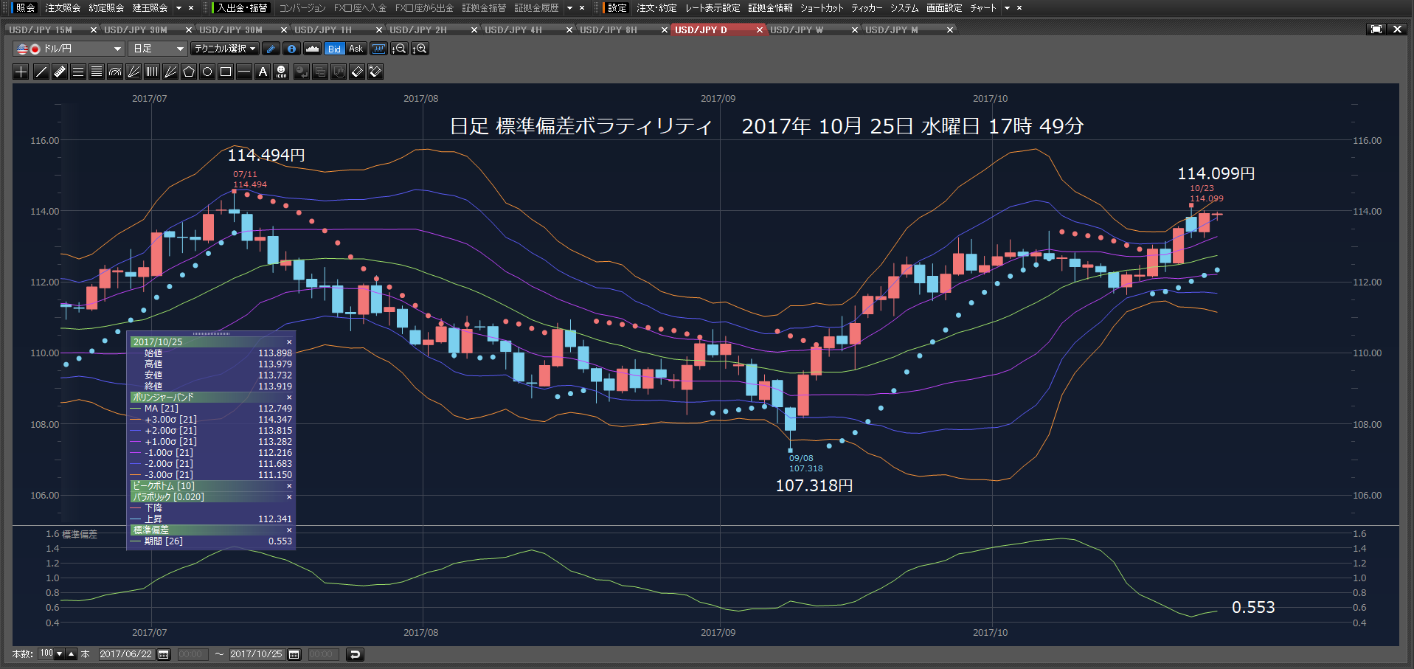Open calendar for end date 2017/10/25
The height and width of the screenshot is (669, 1414).
(294, 654)
